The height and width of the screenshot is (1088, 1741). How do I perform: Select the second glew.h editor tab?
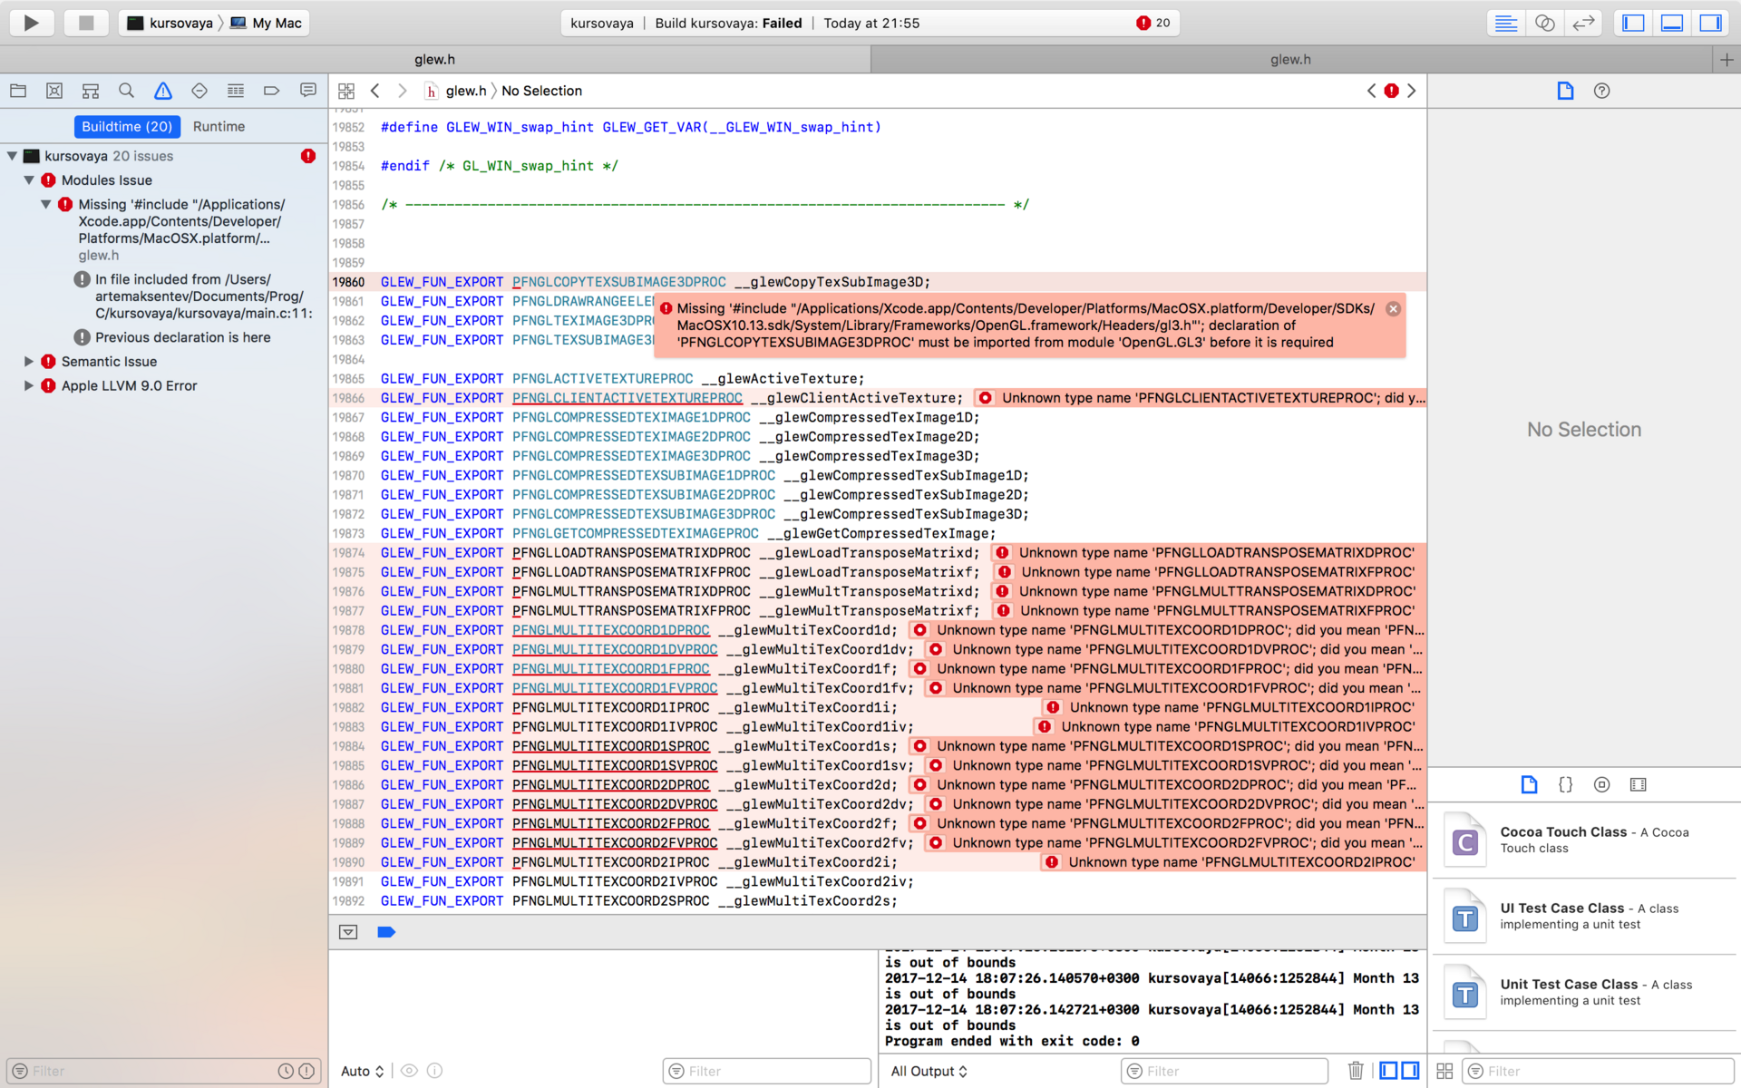1290,60
